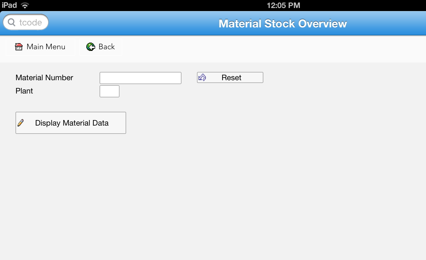
Task: Open Main Menu from toolbar
Action: pyautogui.click(x=40, y=47)
